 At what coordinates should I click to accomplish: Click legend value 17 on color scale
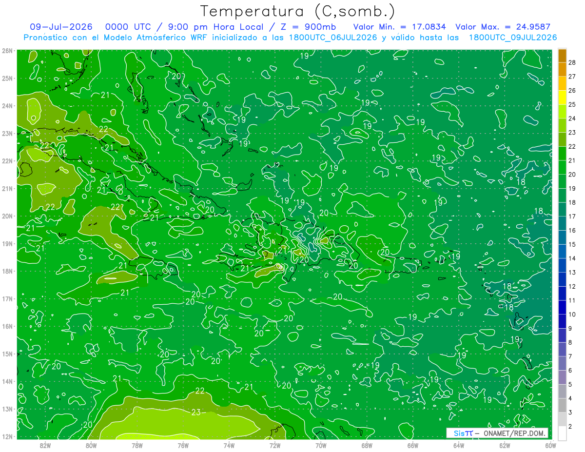pyautogui.click(x=572, y=216)
